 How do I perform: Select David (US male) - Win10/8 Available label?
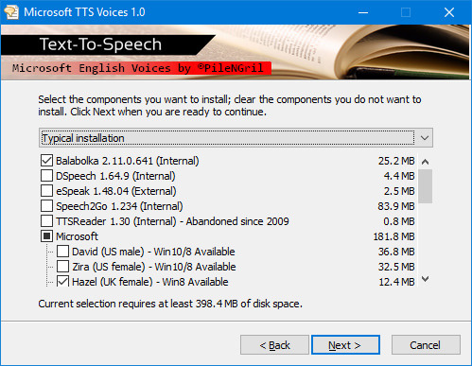153,252
